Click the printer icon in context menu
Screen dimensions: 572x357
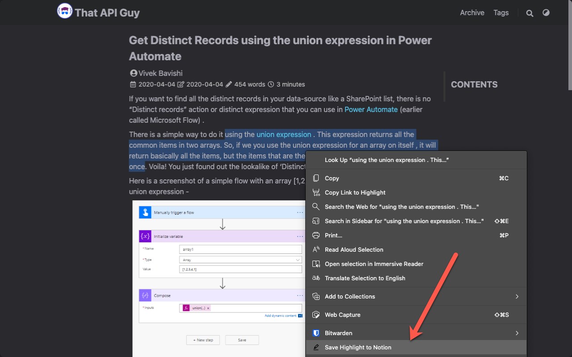pyautogui.click(x=316, y=235)
